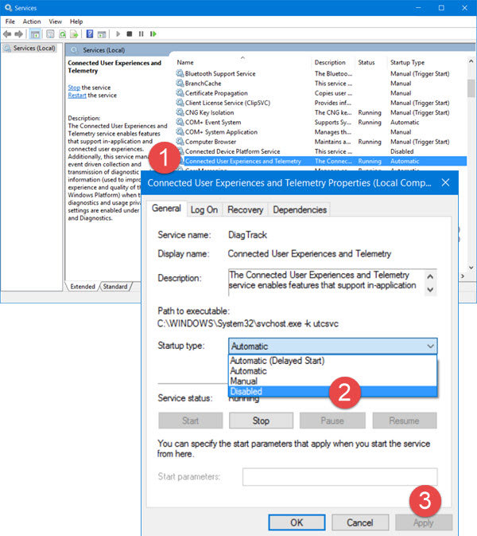Switch to the Dependencies tab
Screen dimensions: 477x536
pyautogui.click(x=299, y=209)
